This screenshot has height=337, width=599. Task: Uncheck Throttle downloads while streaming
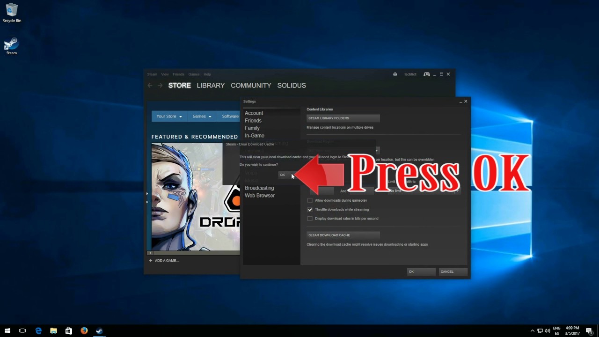pos(310,209)
